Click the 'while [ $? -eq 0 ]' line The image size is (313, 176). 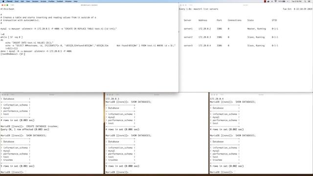(x=12, y=37)
